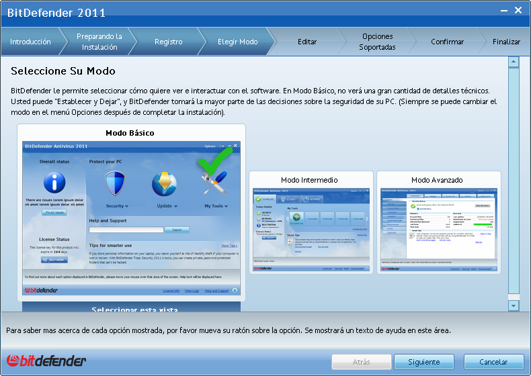Select the Modo Básico preview card
This screenshot has width=531, height=376.
(131, 213)
